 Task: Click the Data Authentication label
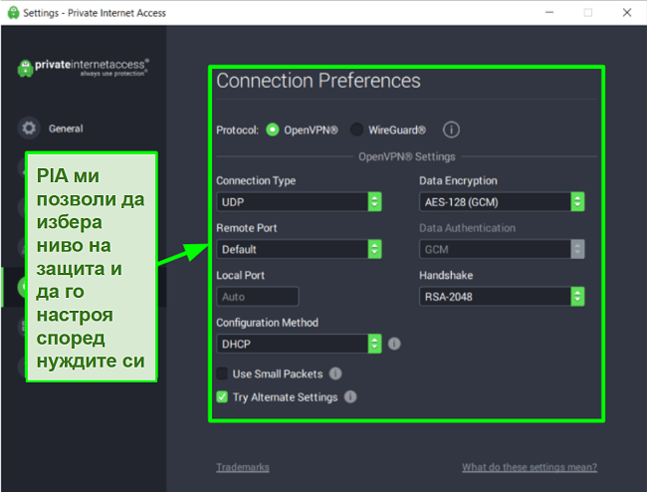pyautogui.click(x=467, y=228)
